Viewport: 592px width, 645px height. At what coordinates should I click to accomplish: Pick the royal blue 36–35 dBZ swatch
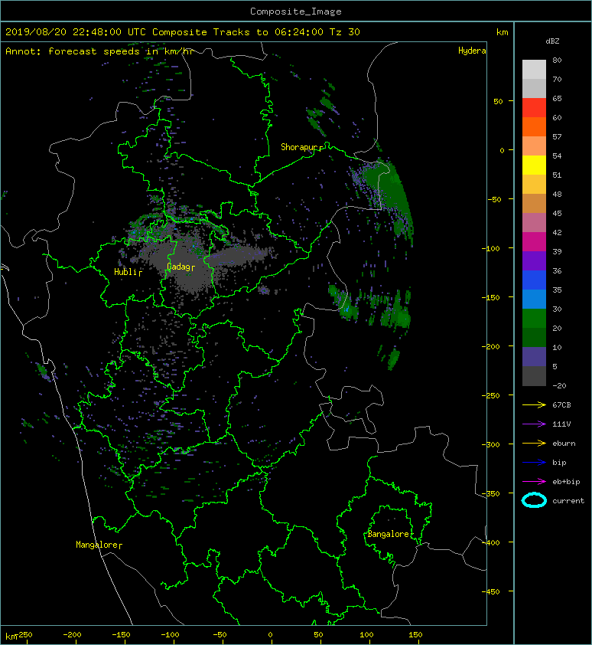point(534,280)
